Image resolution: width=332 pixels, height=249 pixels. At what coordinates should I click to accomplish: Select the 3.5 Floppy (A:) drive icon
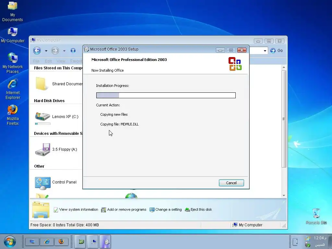(x=43, y=149)
